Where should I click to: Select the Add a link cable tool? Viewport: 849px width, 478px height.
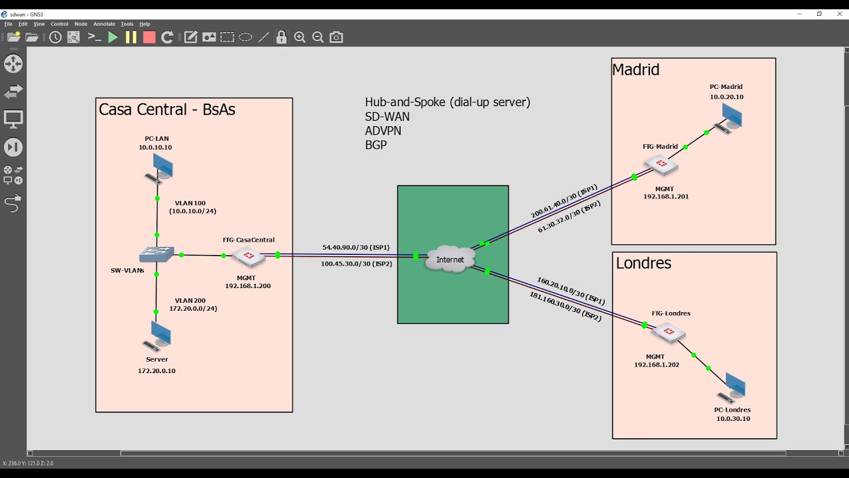pos(13,203)
